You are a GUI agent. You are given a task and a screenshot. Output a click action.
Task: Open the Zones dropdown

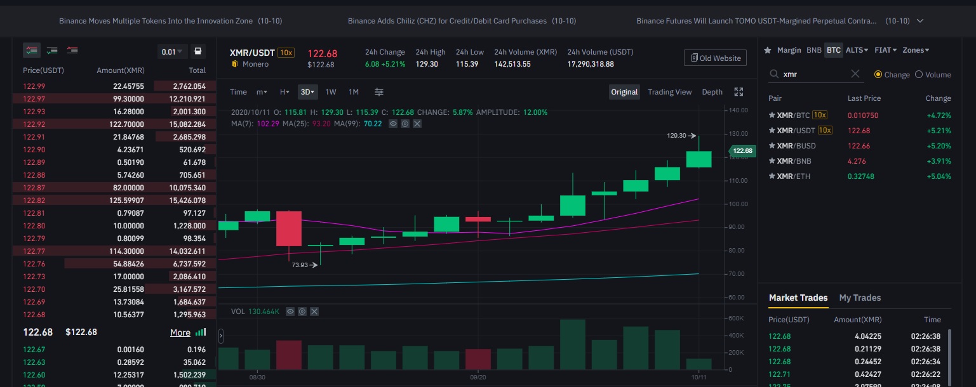click(916, 50)
